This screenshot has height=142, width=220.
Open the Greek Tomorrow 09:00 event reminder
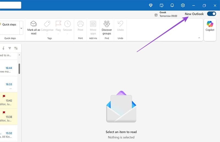(x=166, y=14)
